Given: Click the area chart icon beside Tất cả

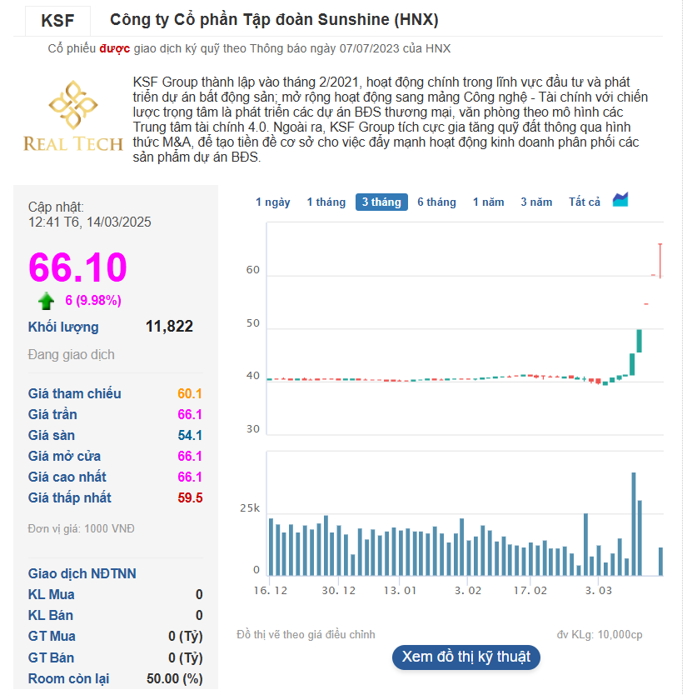Looking at the screenshot, I should tap(620, 200).
